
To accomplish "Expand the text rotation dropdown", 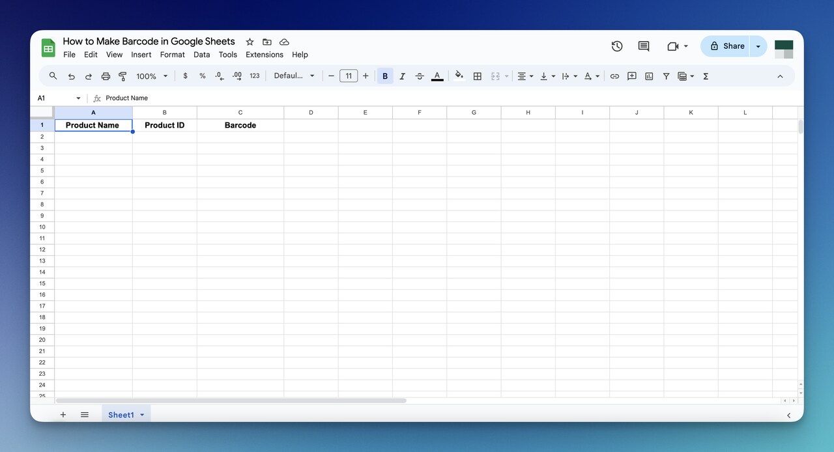I will 597,76.
